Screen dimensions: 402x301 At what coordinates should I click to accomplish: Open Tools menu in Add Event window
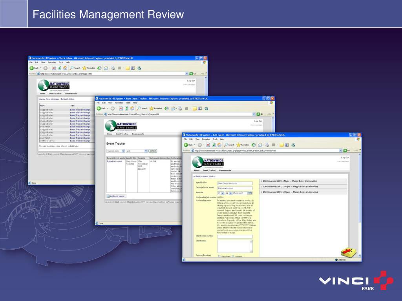pos(215,139)
